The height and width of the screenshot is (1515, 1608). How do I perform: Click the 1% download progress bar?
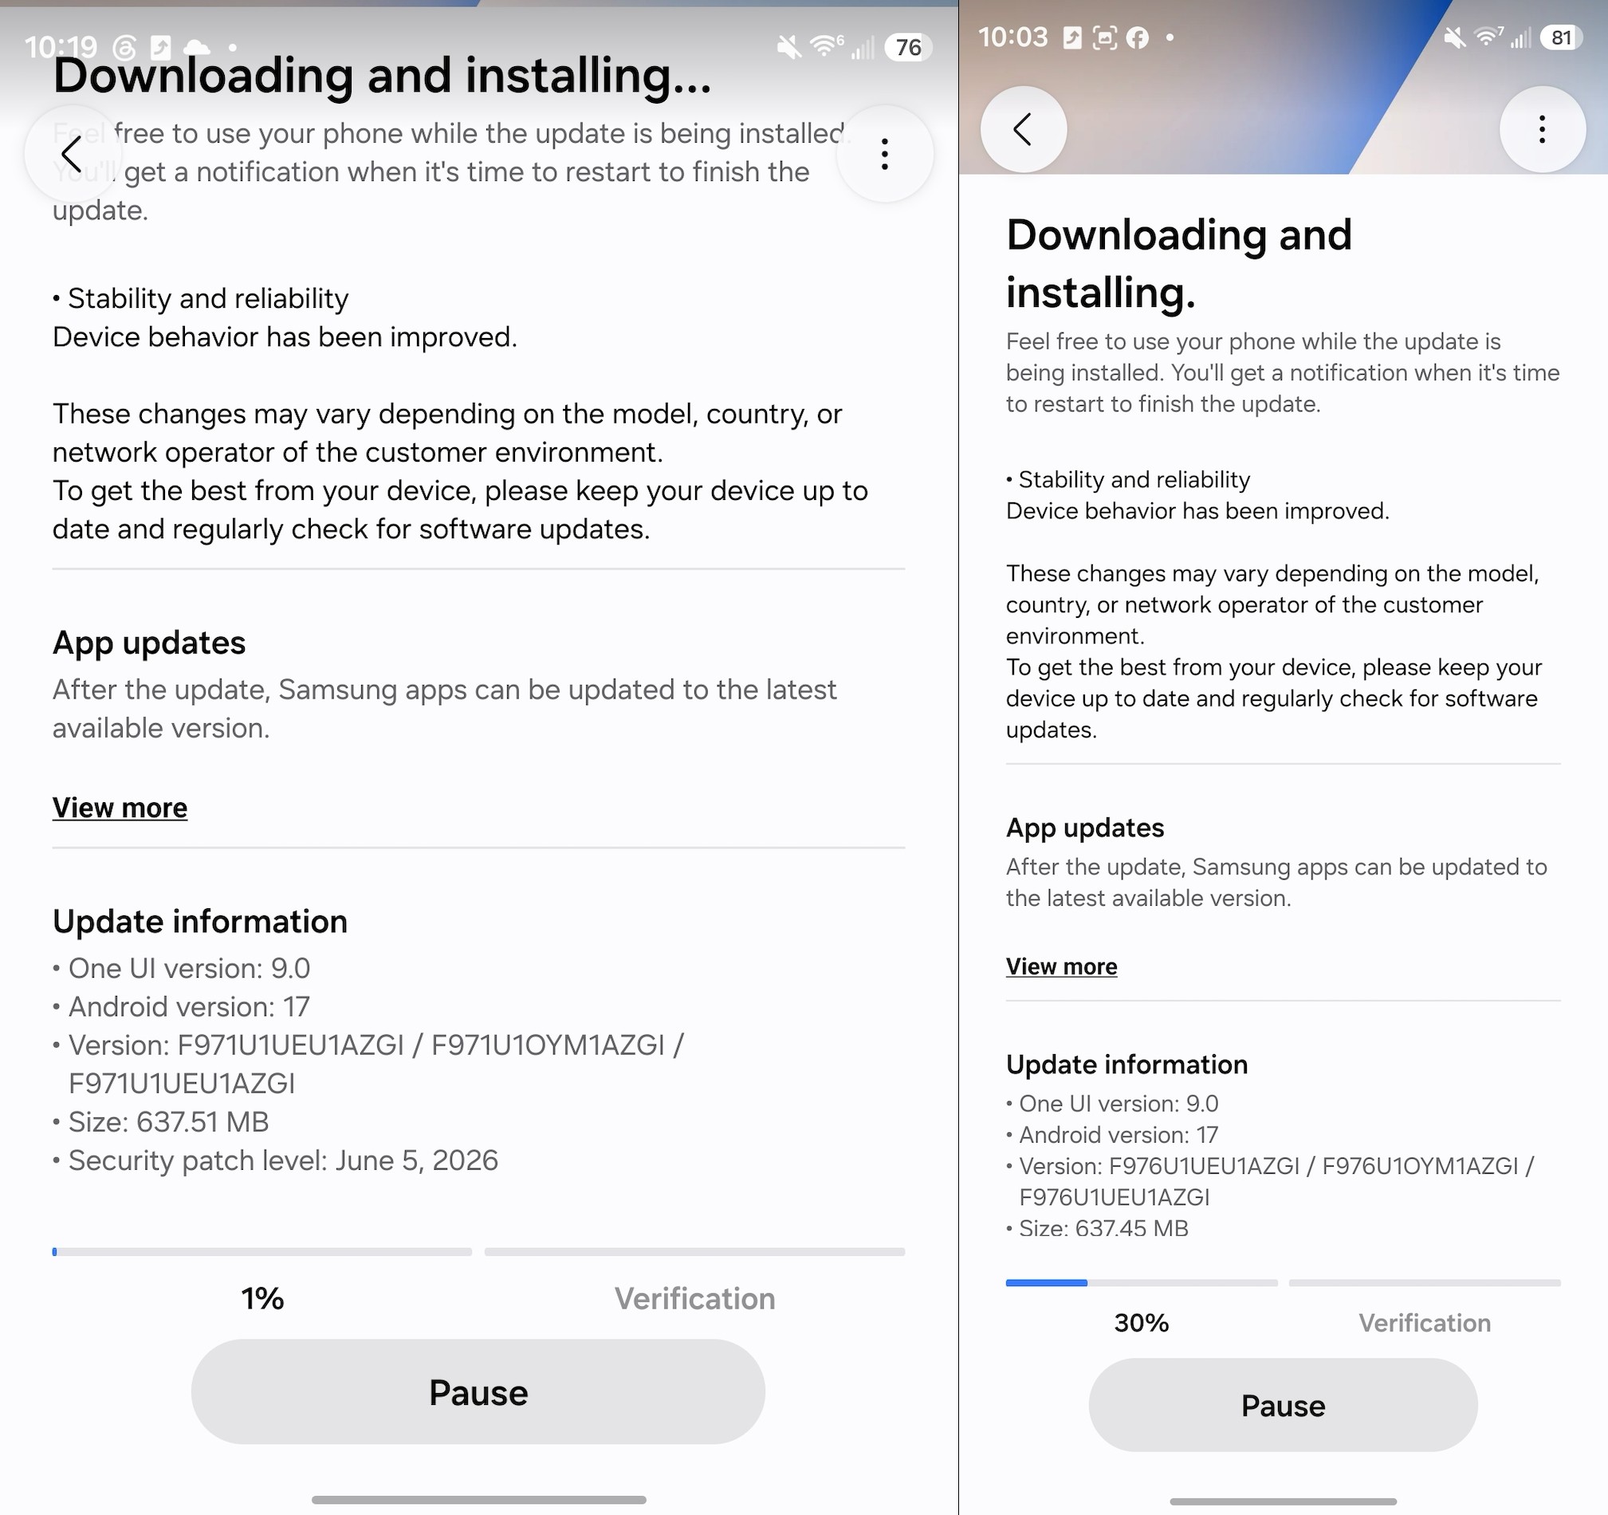tap(262, 1251)
